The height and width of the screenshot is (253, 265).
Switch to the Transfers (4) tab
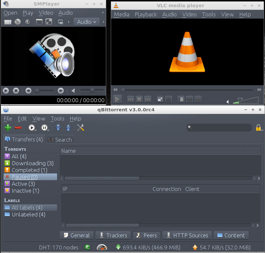(x=24, y=139)
